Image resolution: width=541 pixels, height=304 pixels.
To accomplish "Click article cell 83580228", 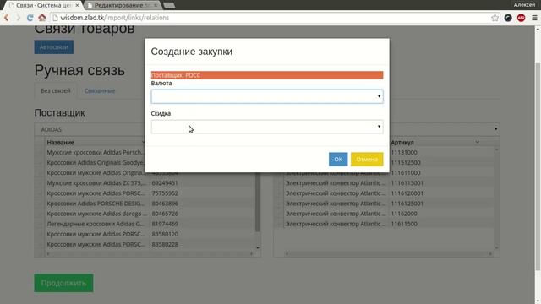I will click(x=165, y=244).
